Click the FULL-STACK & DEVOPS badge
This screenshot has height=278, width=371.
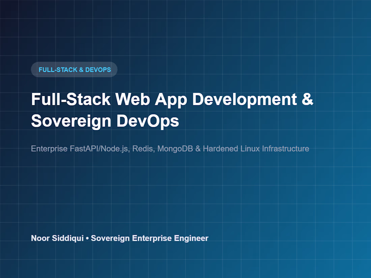(74, 69)
